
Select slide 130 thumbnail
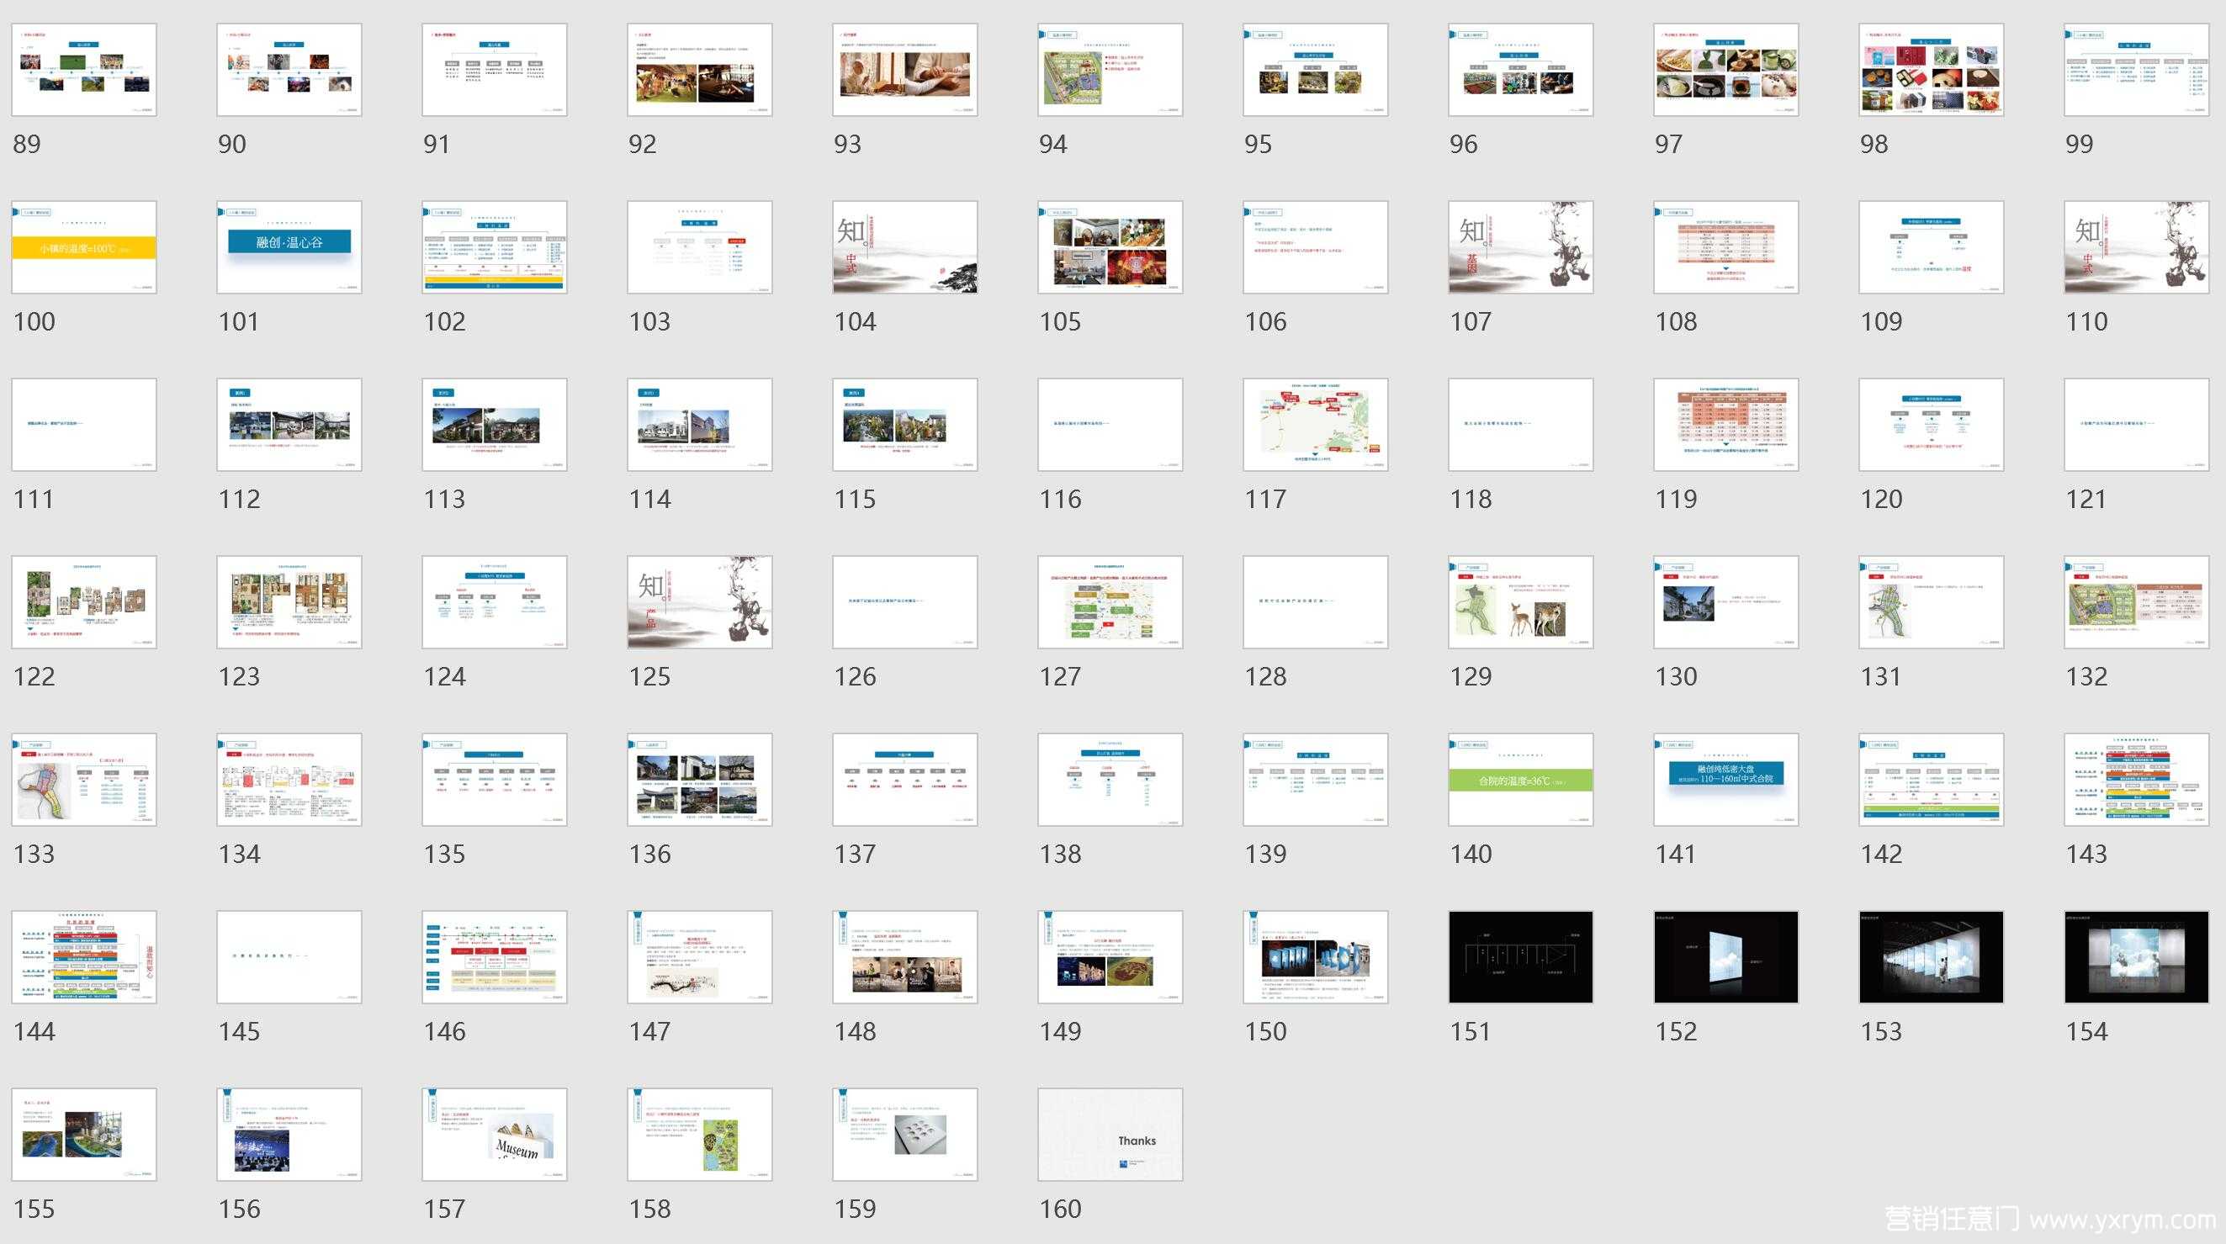1726,602
